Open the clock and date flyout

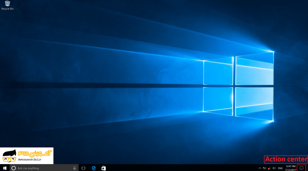coord(290,168)
